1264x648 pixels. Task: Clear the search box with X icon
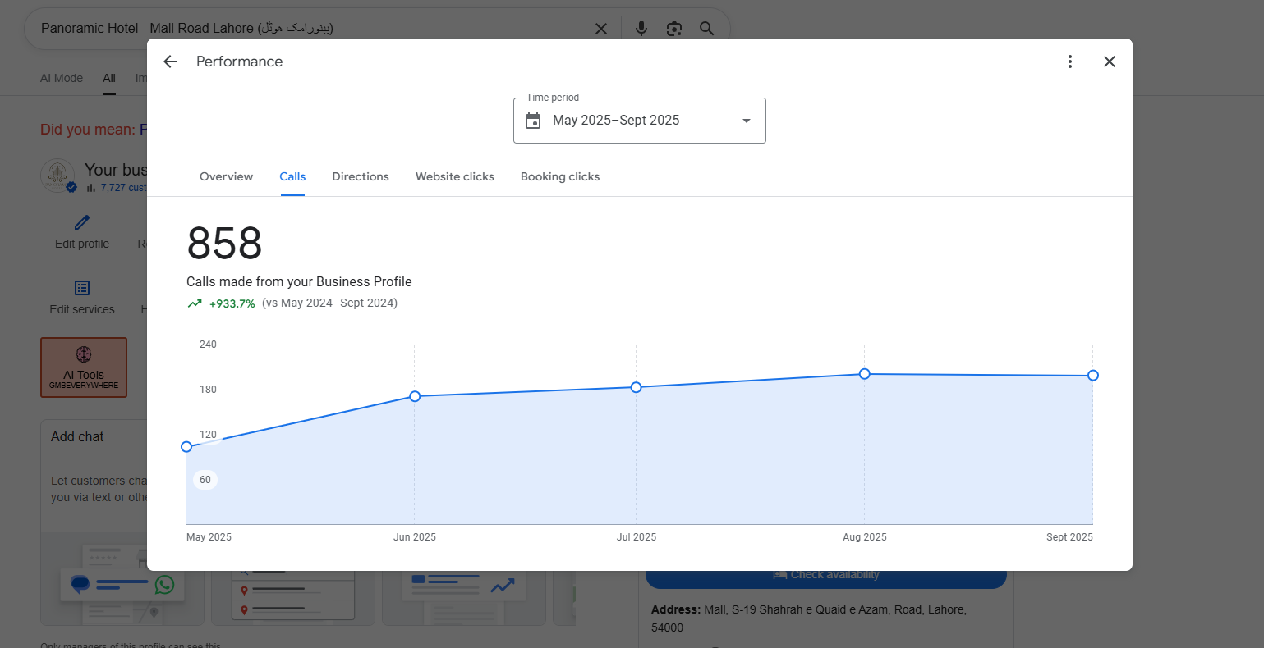pos(601,29)
